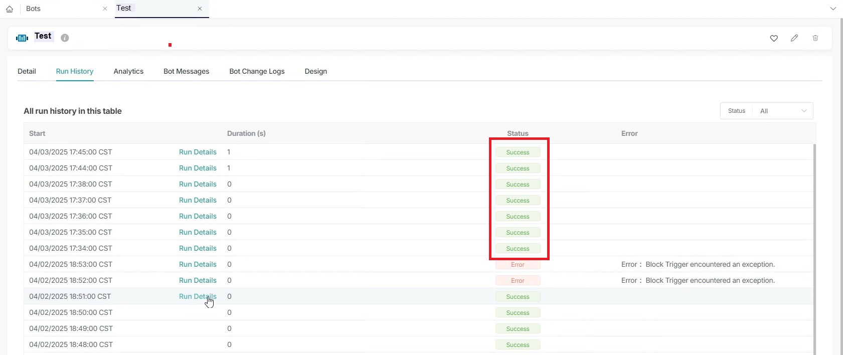Click Run Details for 04/03/2025 17:34:00 run

(x=198, y=248)
